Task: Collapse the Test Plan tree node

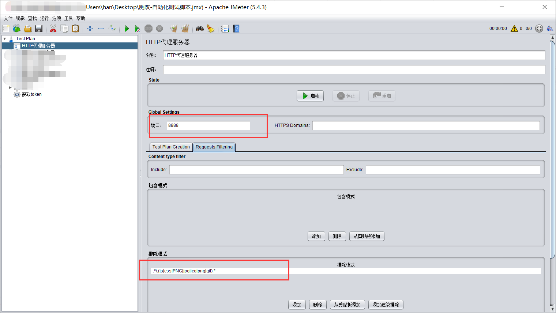Action: click(x=5, y=38)
